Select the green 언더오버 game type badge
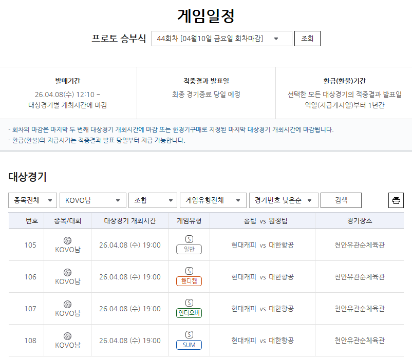The height and width of the screenshot is (358, 412). click(x=189, y=313)
